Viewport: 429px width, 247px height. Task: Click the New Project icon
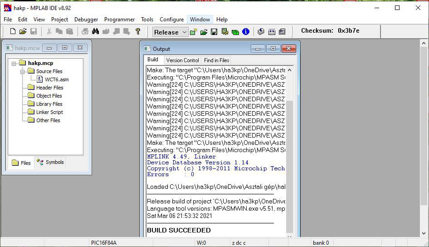pos(194,32)
